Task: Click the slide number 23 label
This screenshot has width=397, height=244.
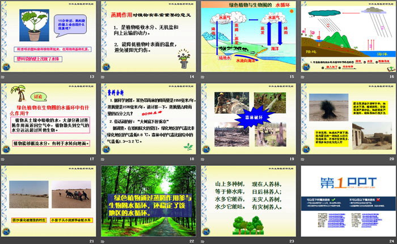Action: click(x=292, y=241)
